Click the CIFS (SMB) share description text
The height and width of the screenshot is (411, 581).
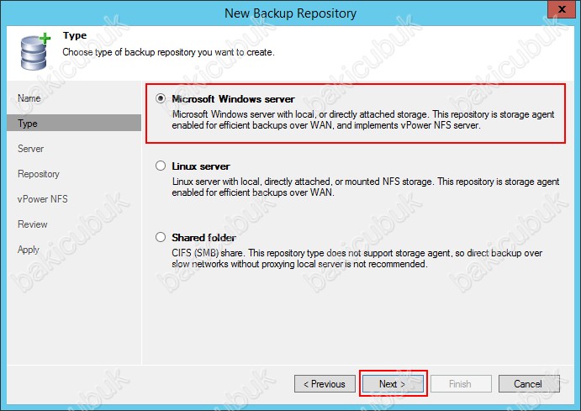(357, 258)
